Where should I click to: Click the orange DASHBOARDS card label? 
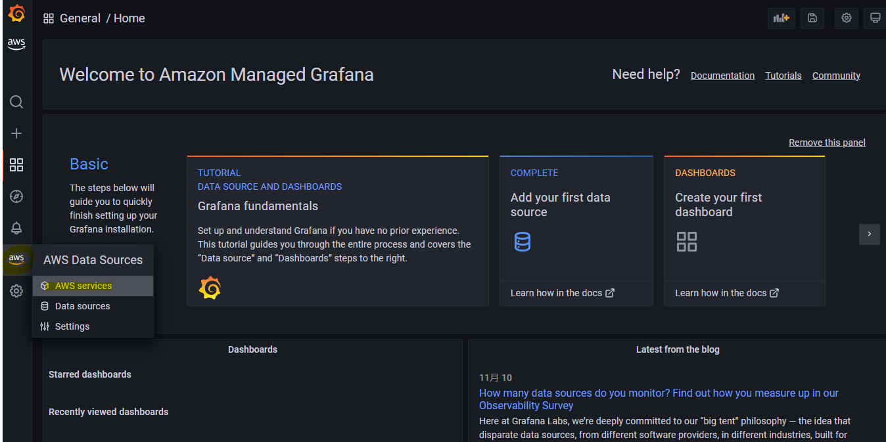[x=705, y=173]
